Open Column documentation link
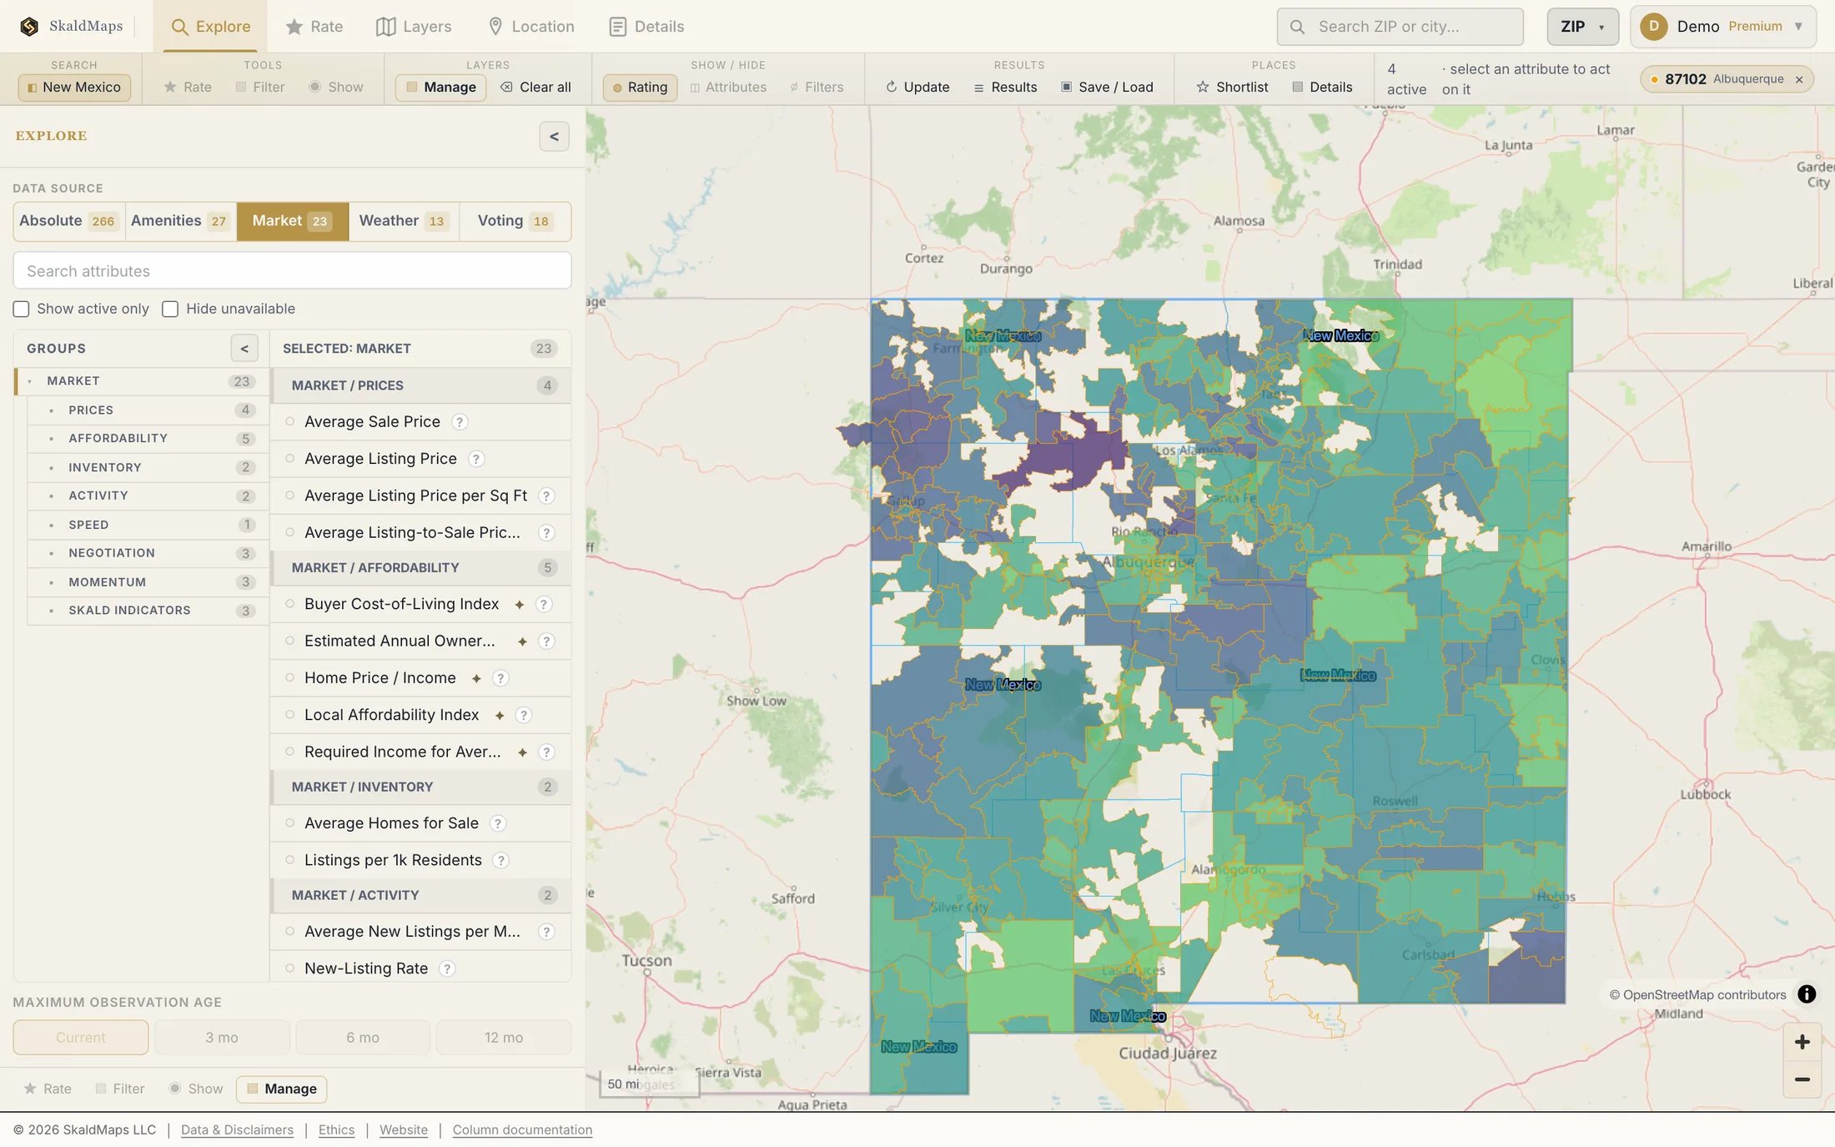This screenshot has width=1835, height=1147. click(x=522, y=1130)
